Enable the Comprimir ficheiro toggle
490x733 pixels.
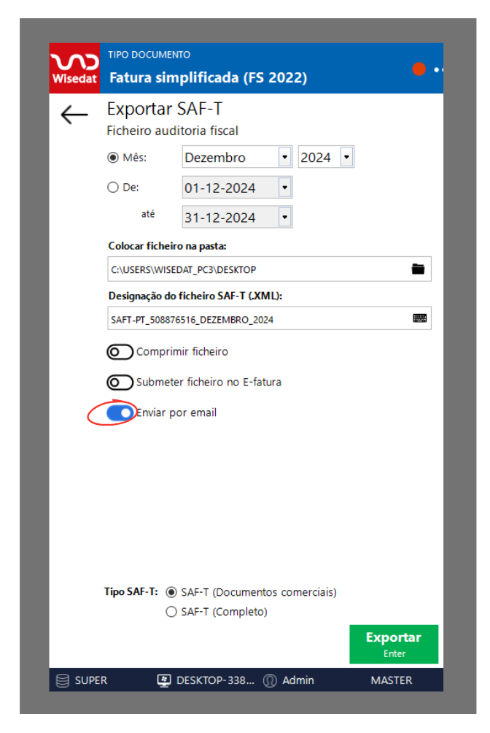point(120,352)
